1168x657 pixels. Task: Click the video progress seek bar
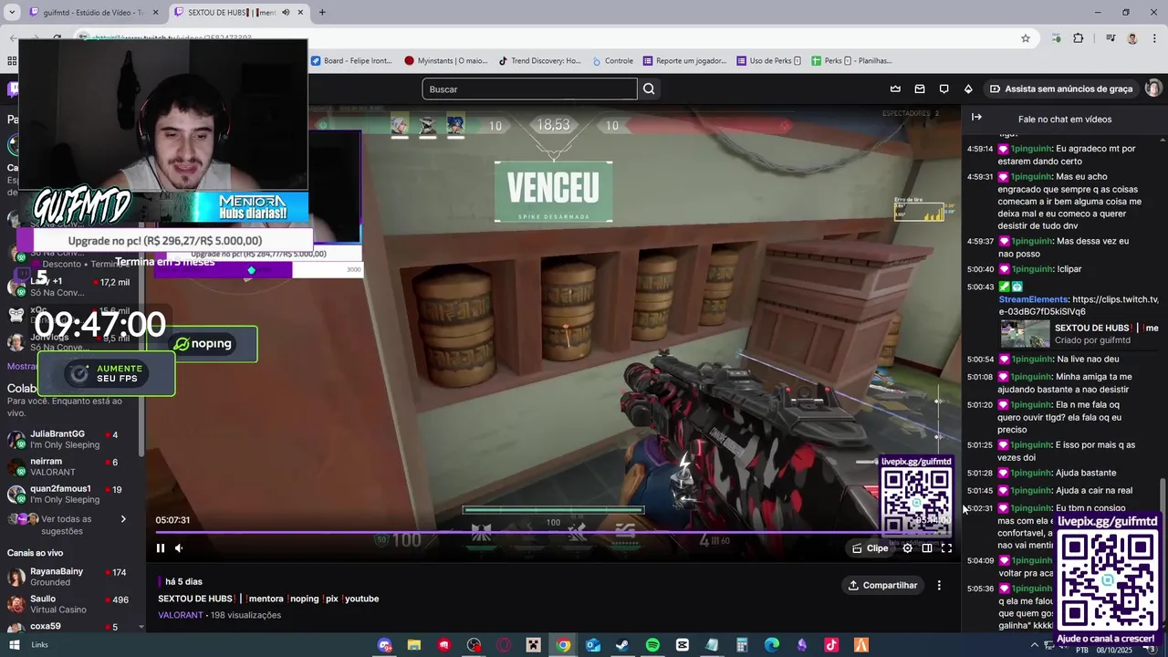click(552, 531)
